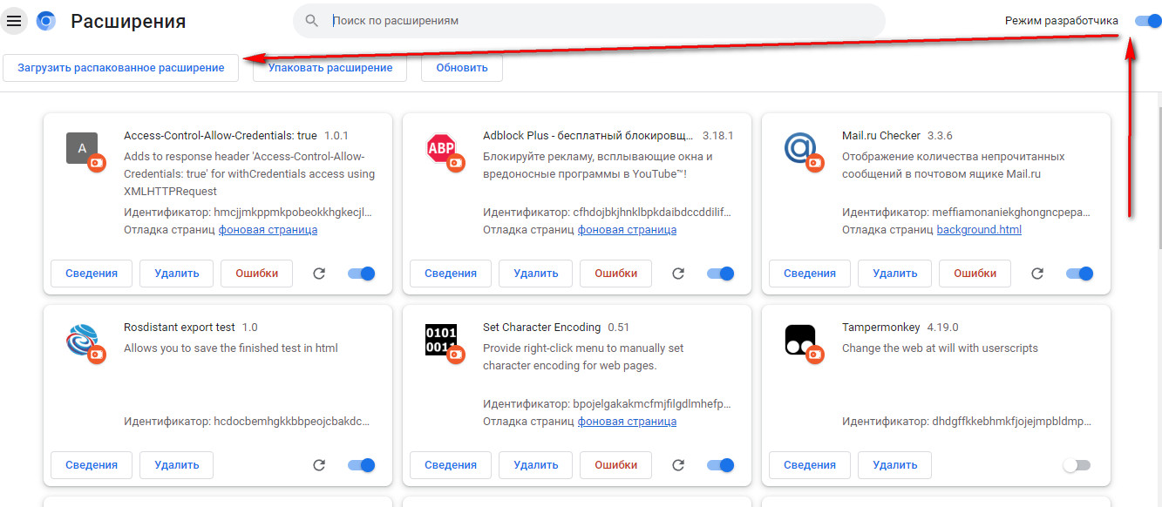Click the search magnifier icon
The image size is (1162, 507).
[x=312, y=20]
